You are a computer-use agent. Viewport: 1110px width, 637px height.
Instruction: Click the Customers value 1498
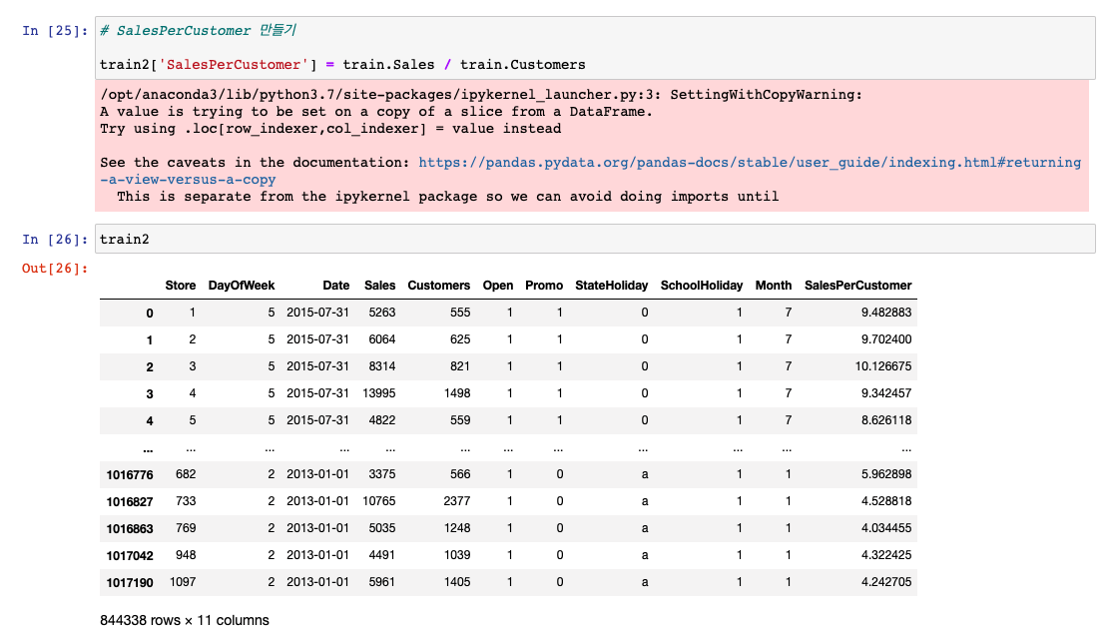click(x=457, y=392)
